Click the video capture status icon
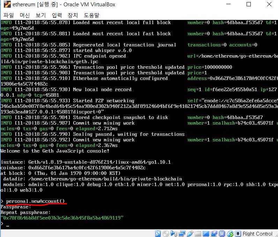This screenshot has width=278, height=237. [214, 234]
